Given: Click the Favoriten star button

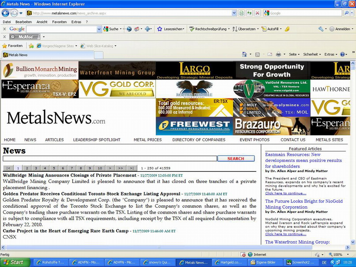Looking at the screenshot, I should tap(12, 46).
